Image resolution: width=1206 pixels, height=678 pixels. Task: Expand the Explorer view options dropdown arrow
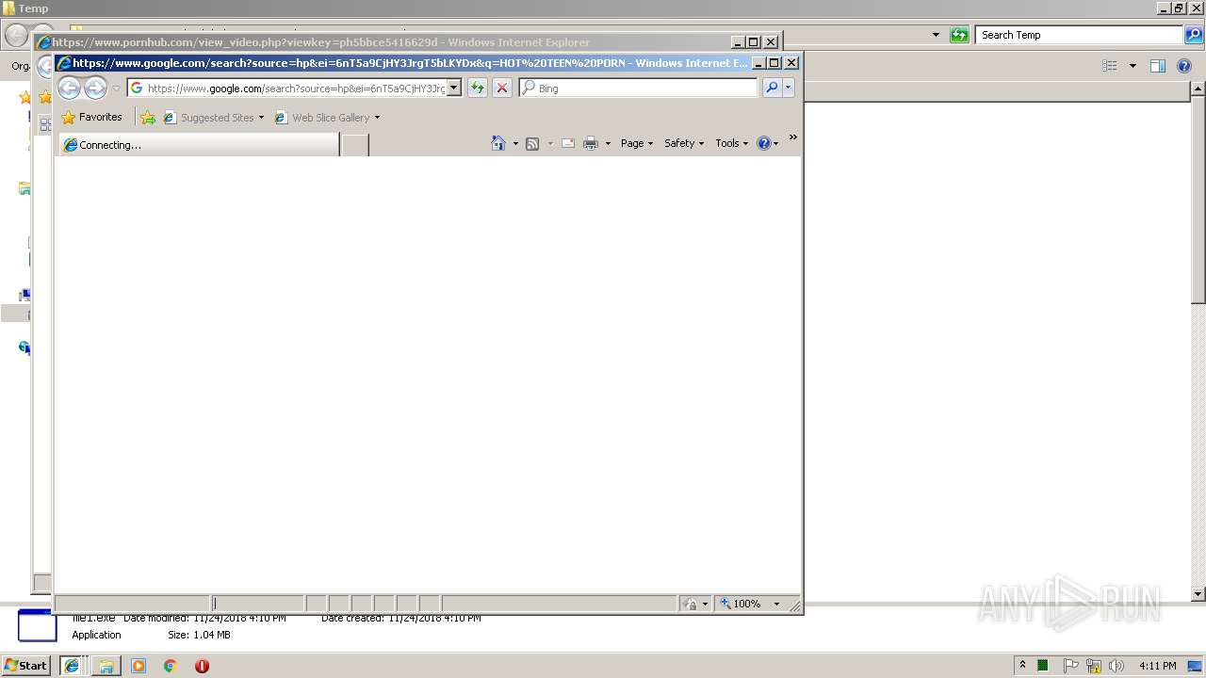pyautogui.click(x=1133, y=66)
